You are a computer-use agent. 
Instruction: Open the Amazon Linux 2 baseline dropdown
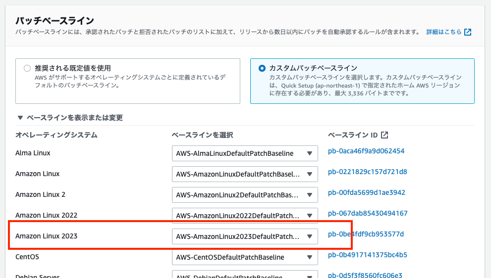point(245,195)
